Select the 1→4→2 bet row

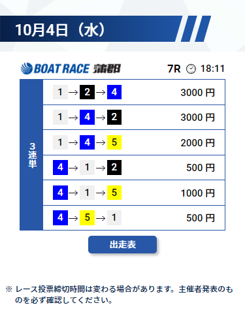[x=134, y=118]
